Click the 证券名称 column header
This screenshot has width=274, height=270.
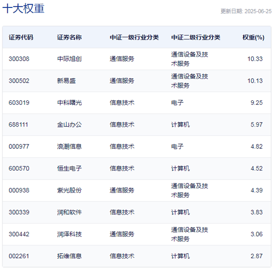[x=69, y=37]
